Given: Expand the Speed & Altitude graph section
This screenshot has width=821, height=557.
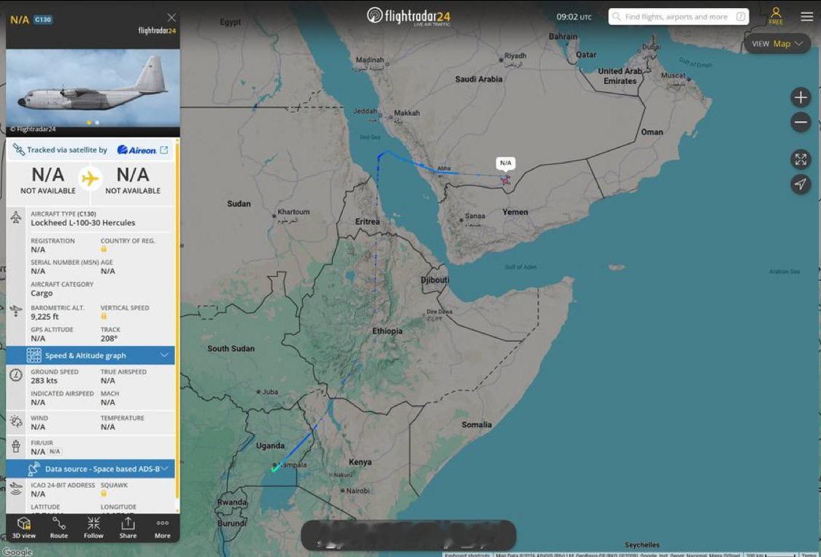Looking at the screenshot, I should pos(90,356).
